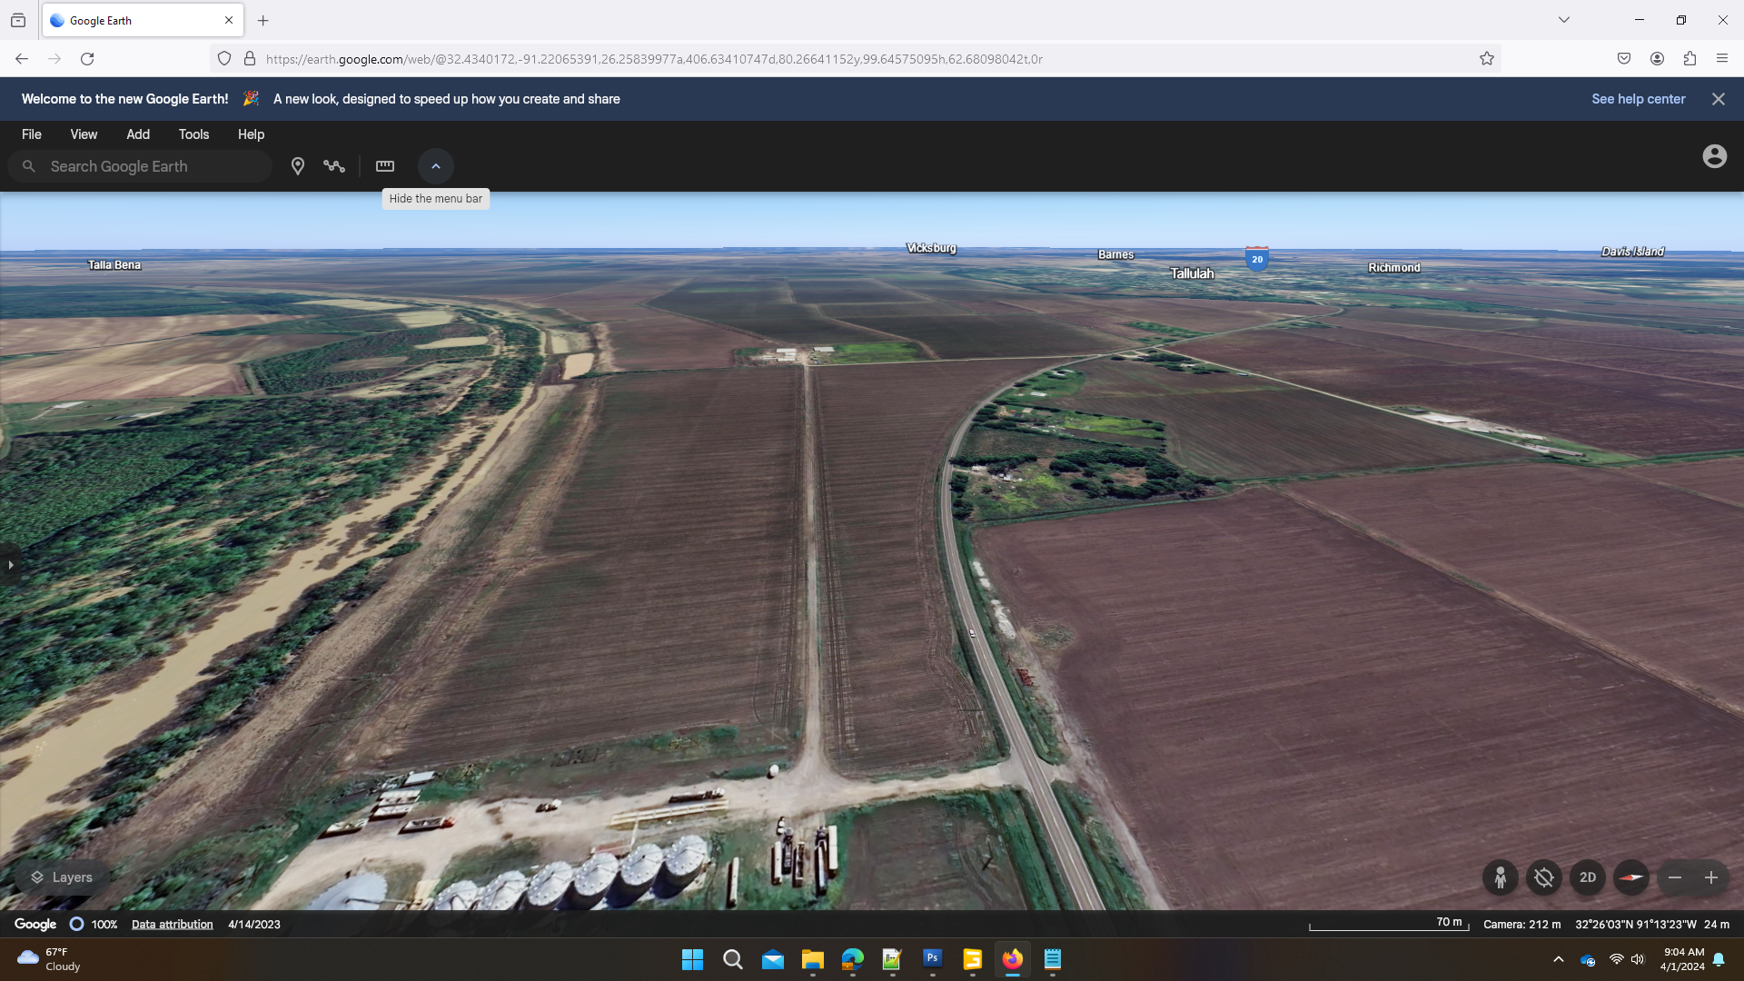Open the Tools menu
The width and height of the screenshot is (1744, 981).
click(193, 134)
